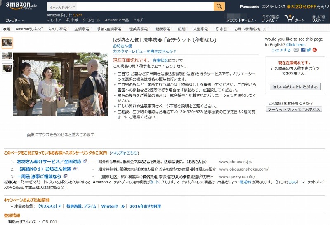
Task: Click the www.obousanshokai.com/ URL text
Action: (x=244, y=169)
